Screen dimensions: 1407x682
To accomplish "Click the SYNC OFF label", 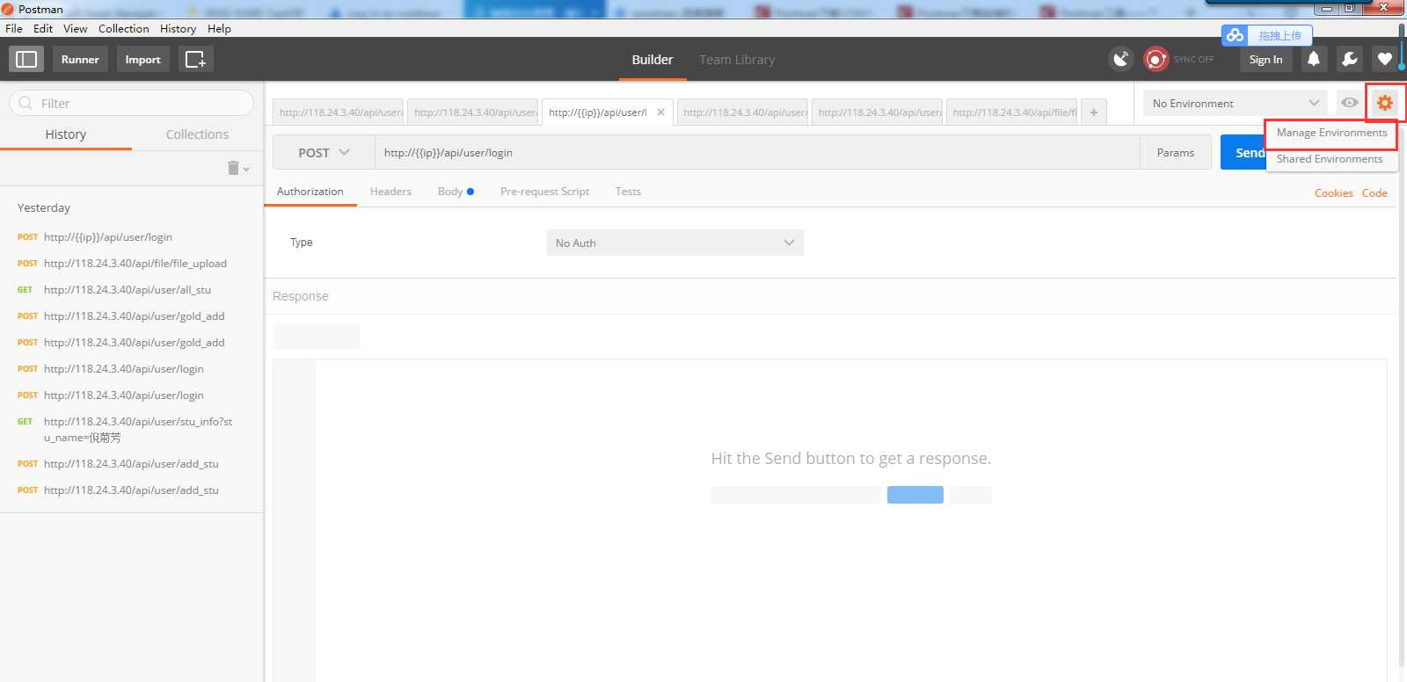I will pyautogui.click(x=1193, y=59).
